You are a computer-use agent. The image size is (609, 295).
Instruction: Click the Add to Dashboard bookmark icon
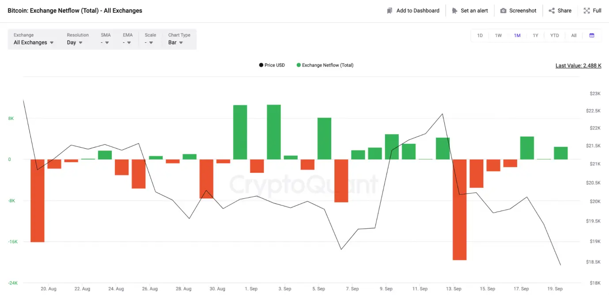(x=389, y=11)
